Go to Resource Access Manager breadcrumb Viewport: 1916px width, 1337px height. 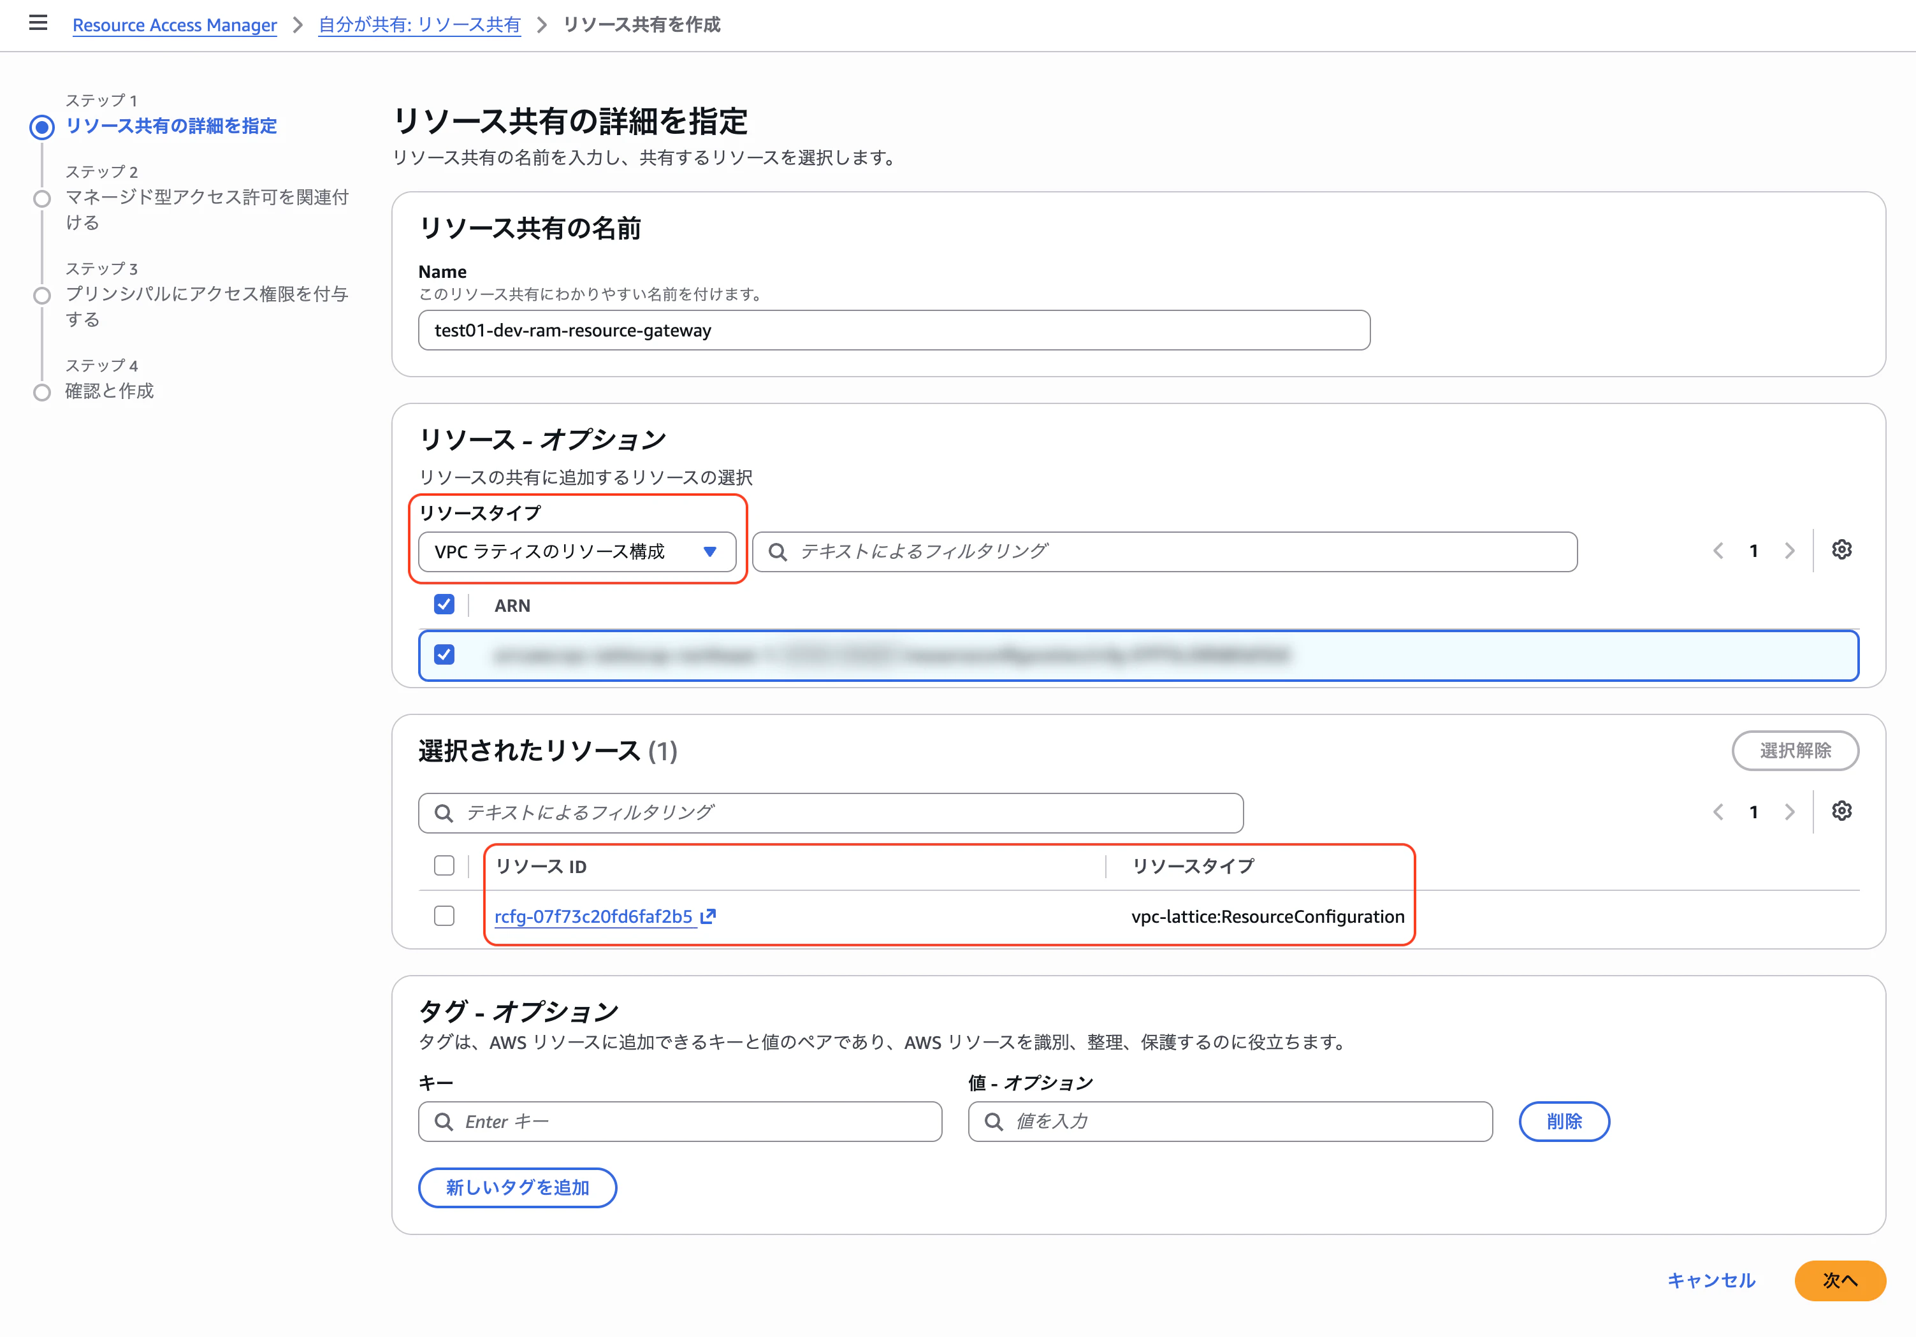175,25
